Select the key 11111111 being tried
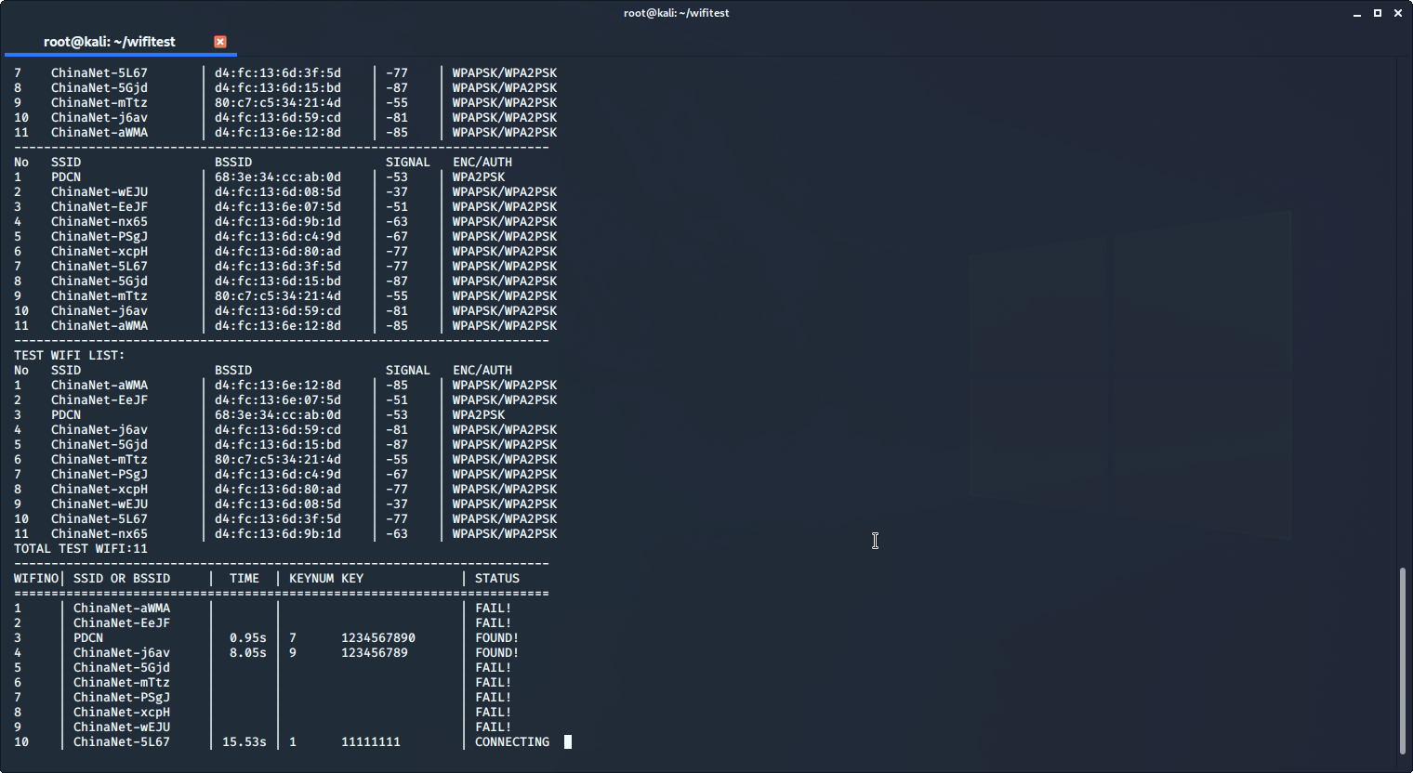The image size is (1413, 773). (x=371, y=741)
